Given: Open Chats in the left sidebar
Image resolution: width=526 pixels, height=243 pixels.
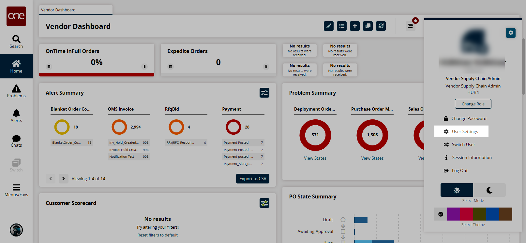Looking at the screenshot, I should click(x=16, y=141).
